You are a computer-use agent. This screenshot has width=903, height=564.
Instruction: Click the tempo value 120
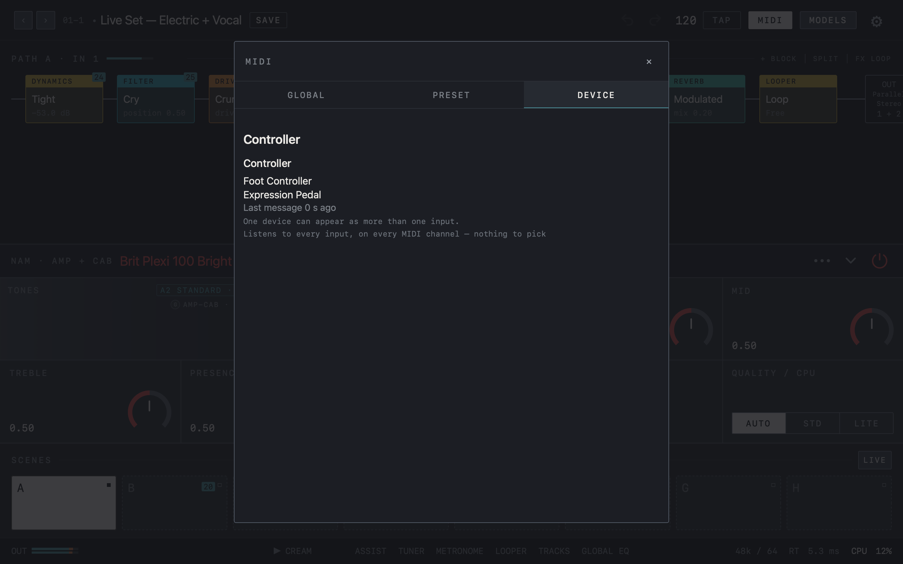pyautogui.click(x=685, y=20)
